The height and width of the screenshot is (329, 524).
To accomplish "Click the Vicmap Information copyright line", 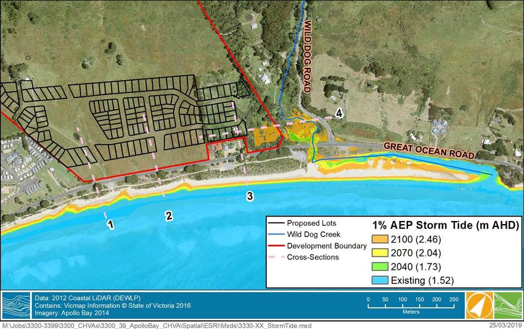I will [x=113, y=306].
